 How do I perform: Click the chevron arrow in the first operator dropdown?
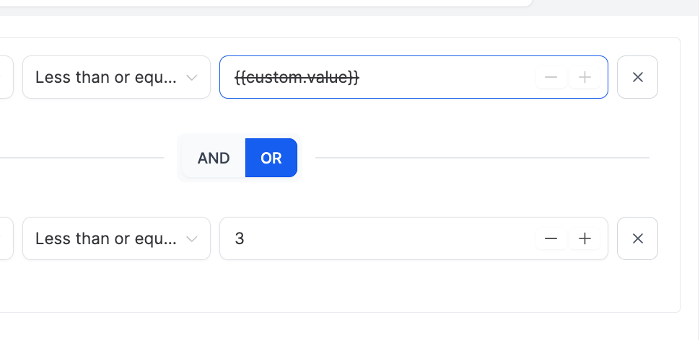pos(192,77)
